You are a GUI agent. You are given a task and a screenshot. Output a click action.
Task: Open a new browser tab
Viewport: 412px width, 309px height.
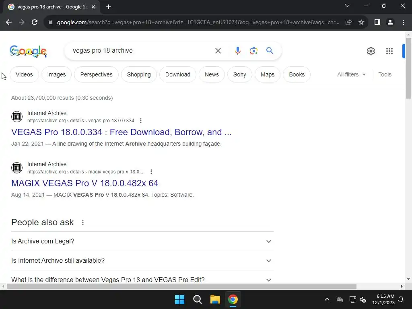click(x=109, y=7)
